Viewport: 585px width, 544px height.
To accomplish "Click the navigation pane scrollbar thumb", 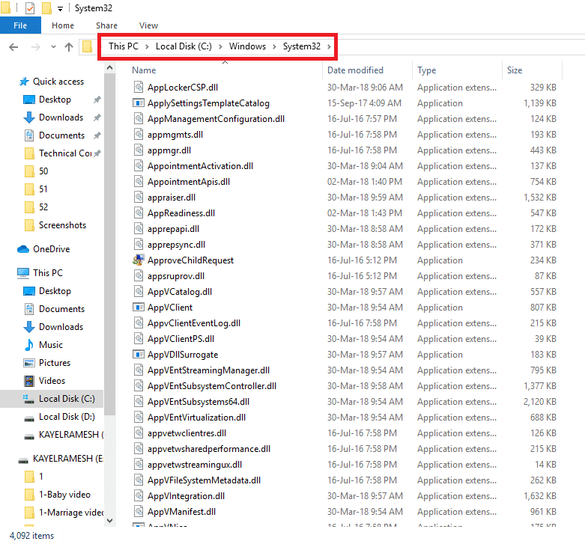I will point(109,244).
